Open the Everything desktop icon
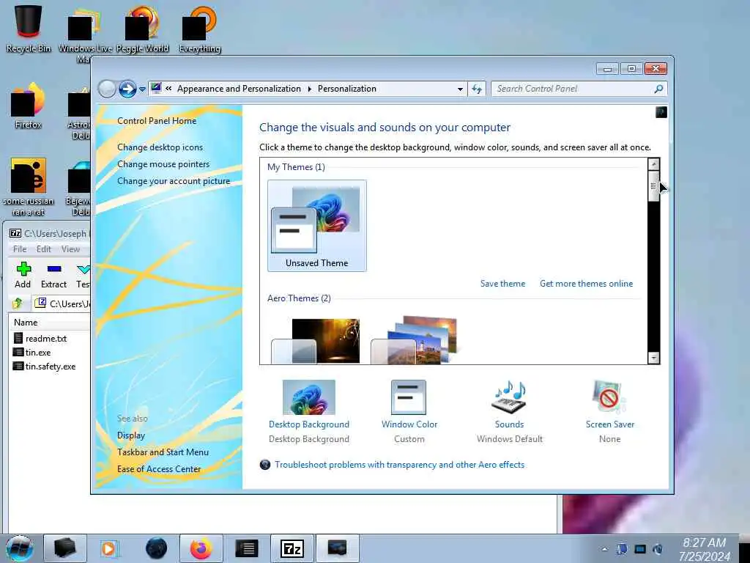 pos(199,29)
